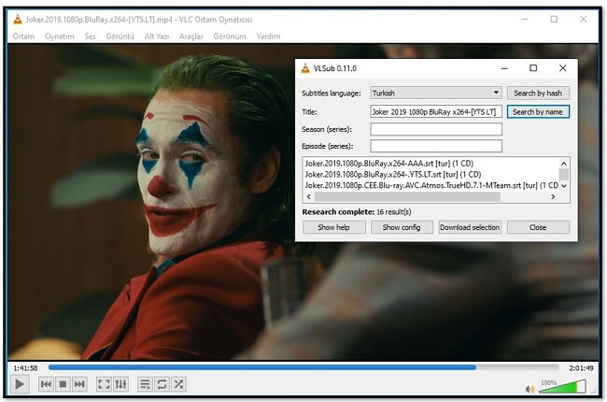This screenshot has width=607, height=402.
Task: Select Joker CEE.Blu-ray MTeam.srt result
Action: [x=431, y=185]
